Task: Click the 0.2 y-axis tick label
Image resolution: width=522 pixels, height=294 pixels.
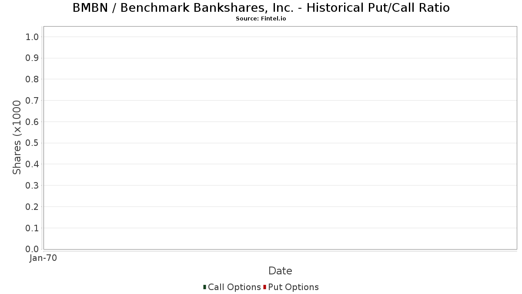Action: click(x=32, y=207)
